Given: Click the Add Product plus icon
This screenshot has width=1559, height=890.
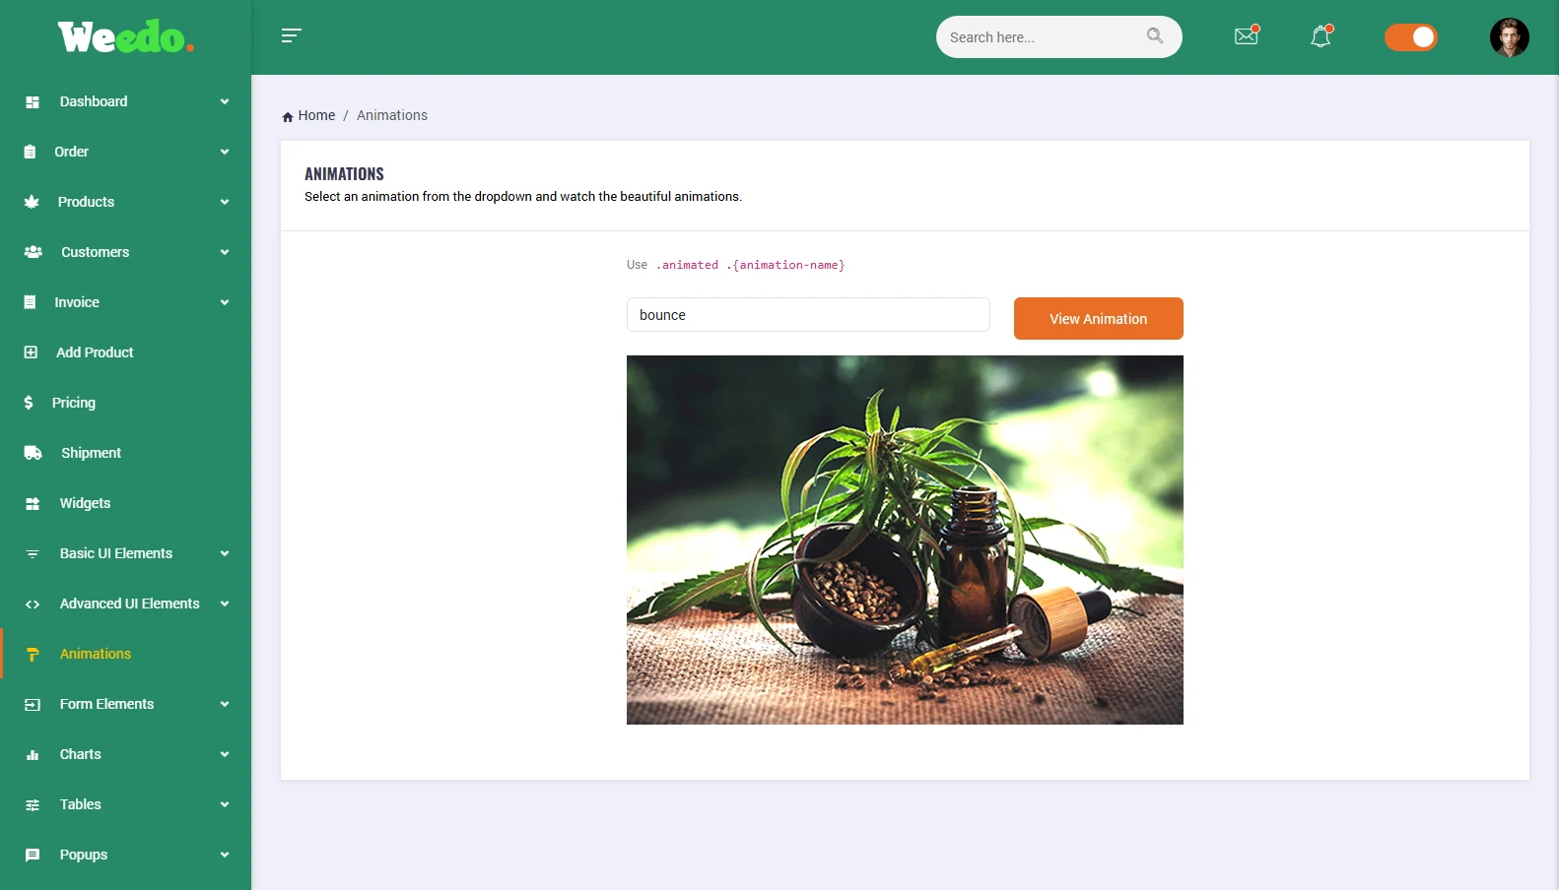Looking at the screenshot, I should (x=31, y=352).
